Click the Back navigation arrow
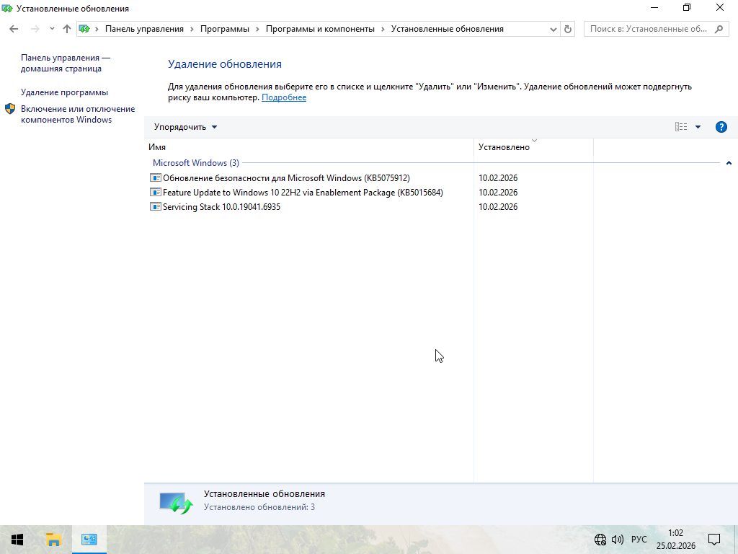 coord(14,29)
